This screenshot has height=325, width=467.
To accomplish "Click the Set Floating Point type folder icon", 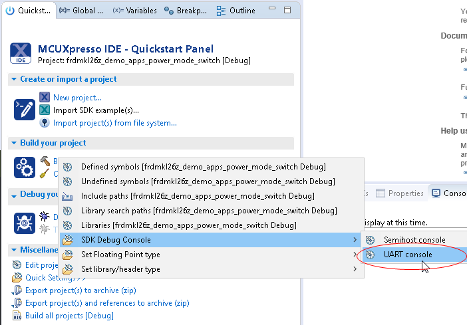I will [68, 255].
